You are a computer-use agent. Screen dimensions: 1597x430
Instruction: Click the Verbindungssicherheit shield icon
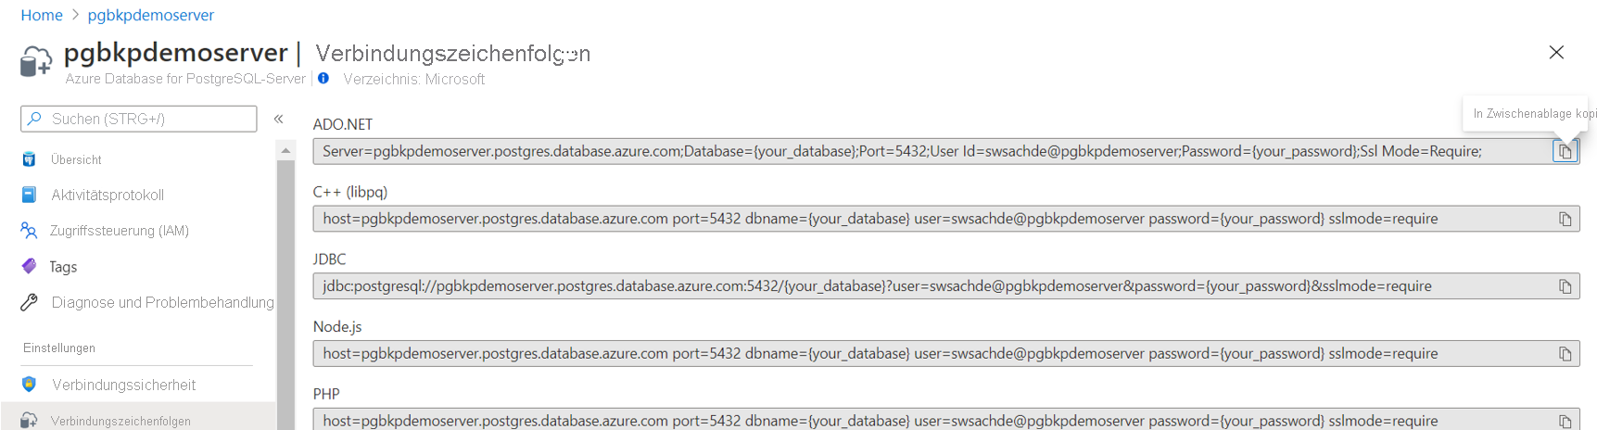coord(30,384)
